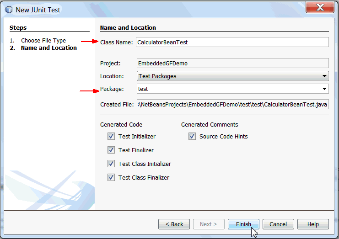The height and width of the screenshot is (239, 339).
Task: Disable the Test Class Finalizer checkbox
Action: 111,177
